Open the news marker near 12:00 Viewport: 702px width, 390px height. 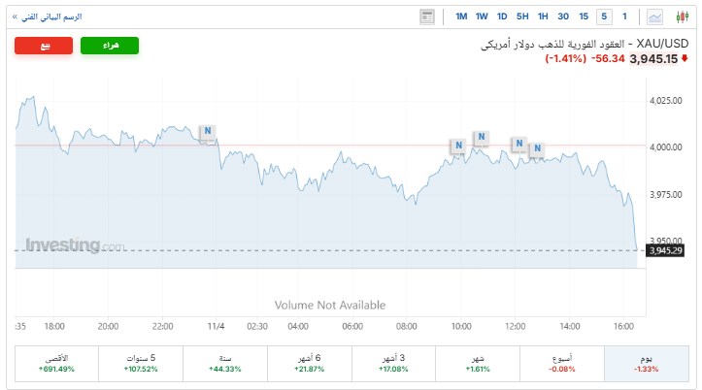click(x=518, y=145)
